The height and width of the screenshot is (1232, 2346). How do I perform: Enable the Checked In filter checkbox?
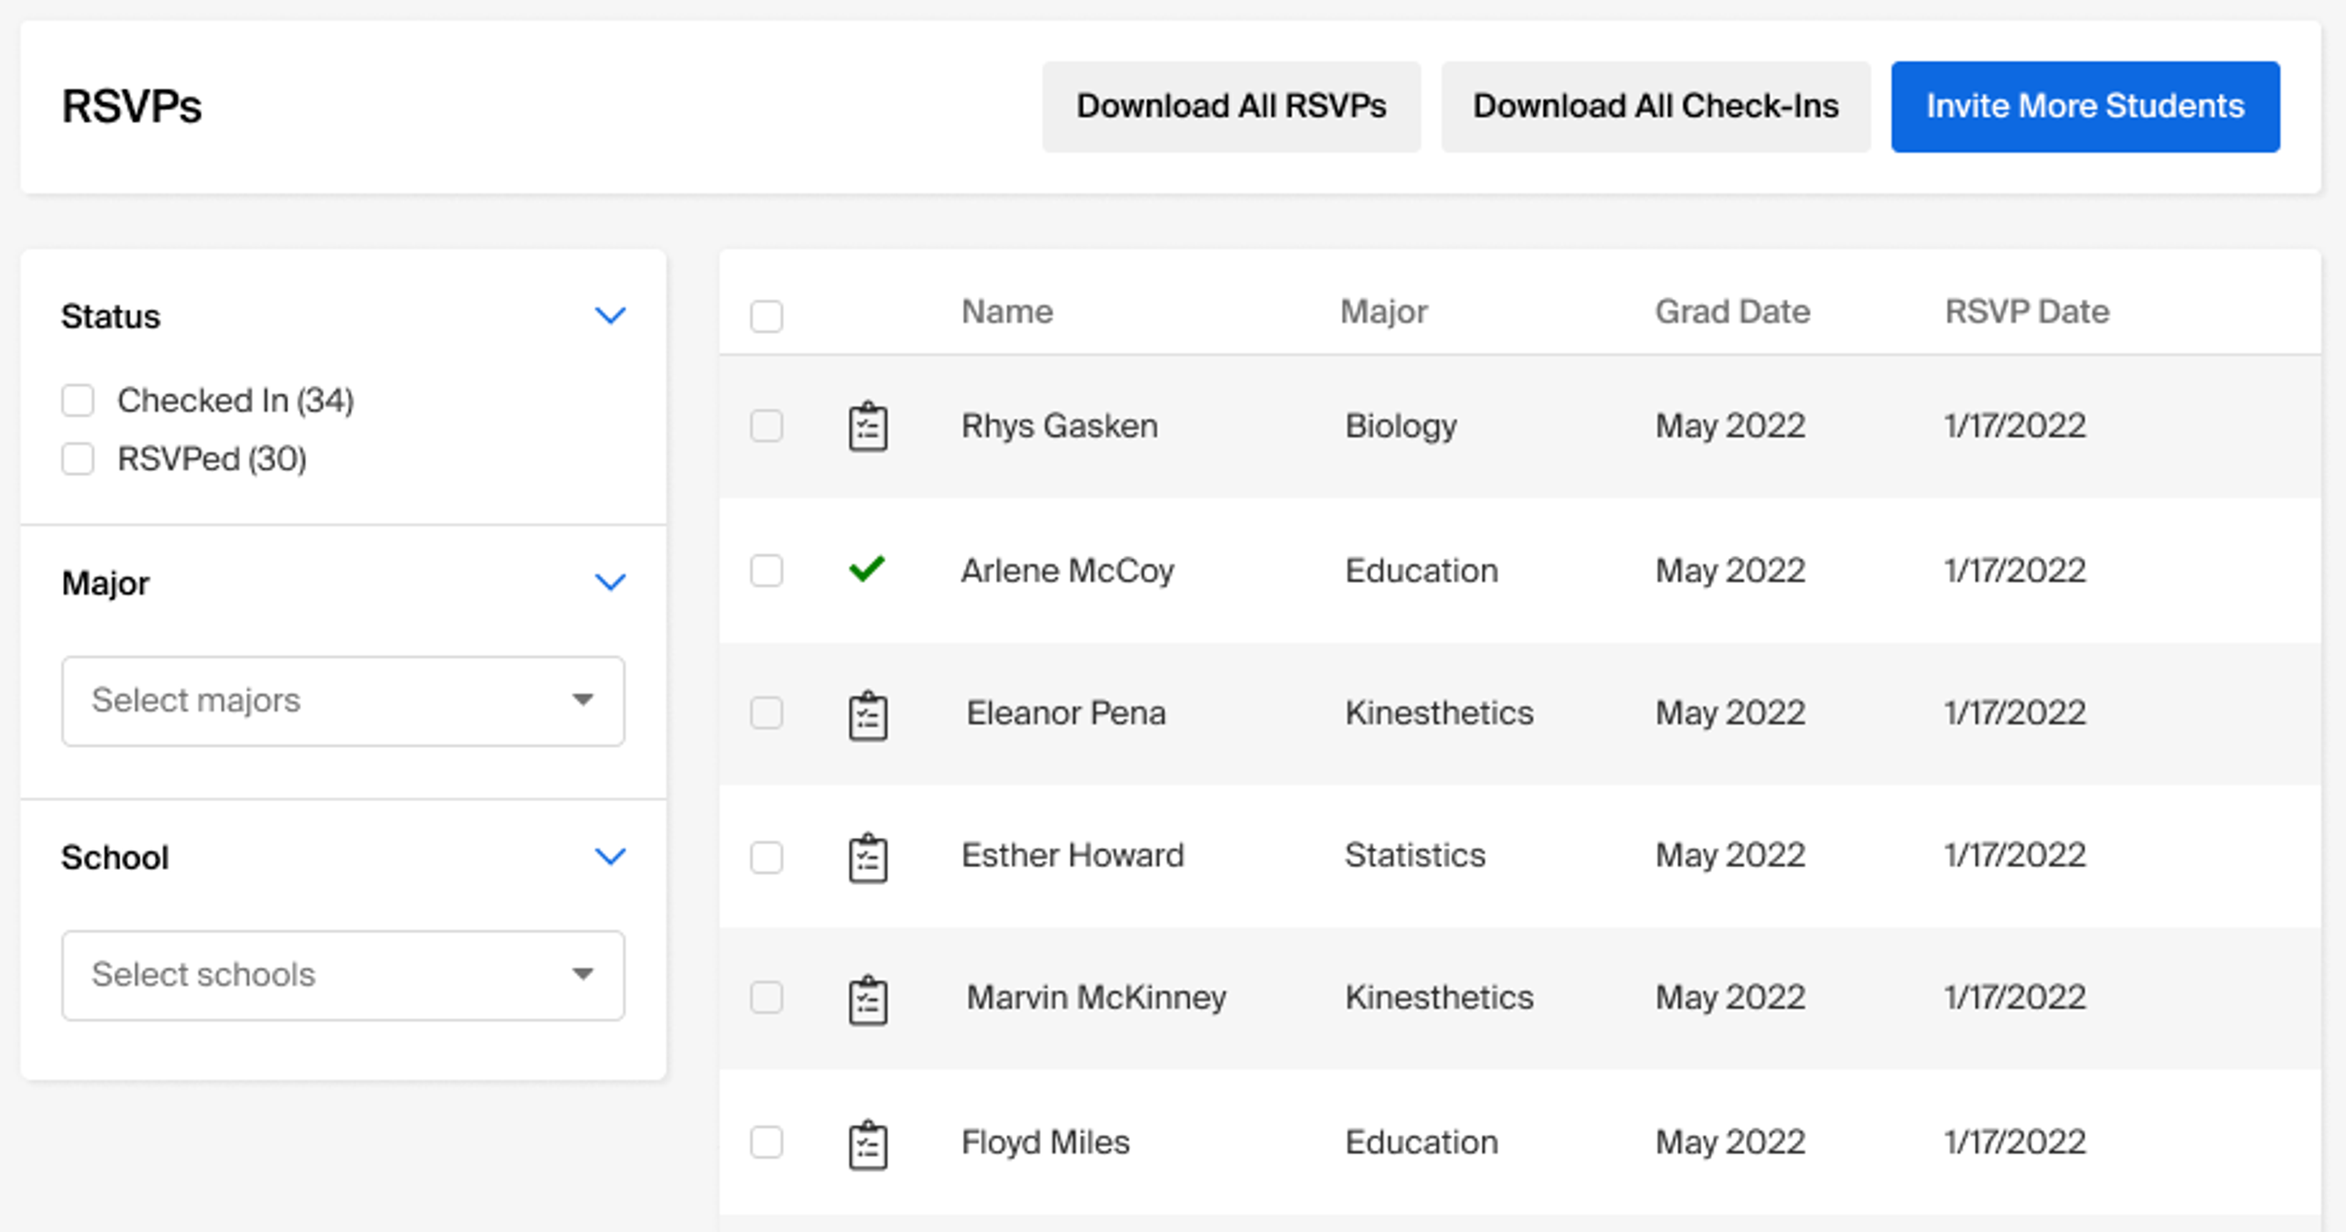tap(78, 400)
